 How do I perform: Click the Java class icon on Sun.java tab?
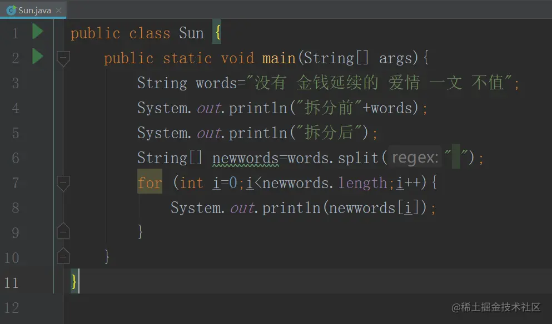tap(11, 10)
